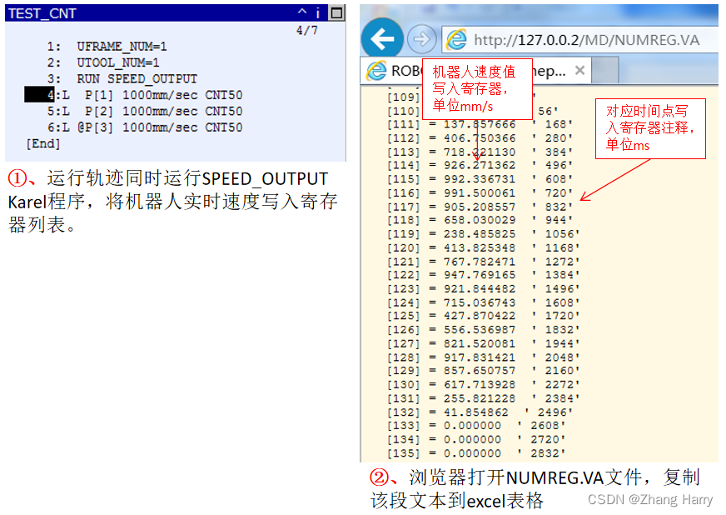The image size is (726, 515).
Task: Click register [122] value 947.769165
Action: [480, 274]
